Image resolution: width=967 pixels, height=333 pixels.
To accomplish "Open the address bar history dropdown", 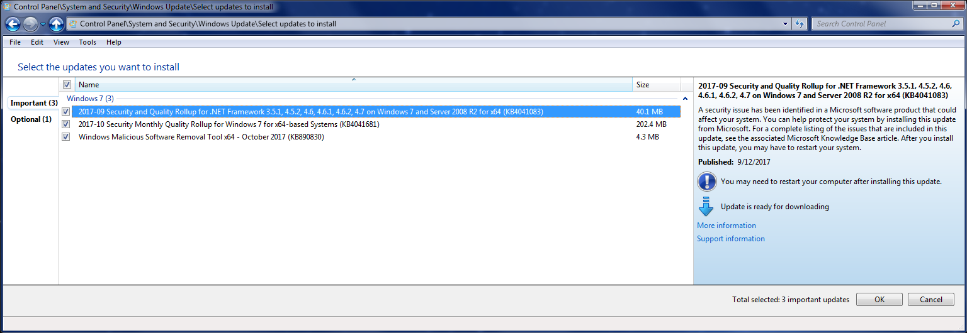I will click(785, 24).
